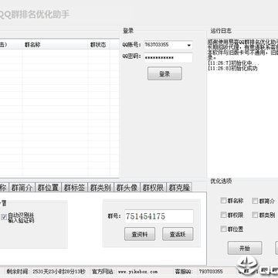
Task: Switch to the 群权限 tab
Action: 153,188
